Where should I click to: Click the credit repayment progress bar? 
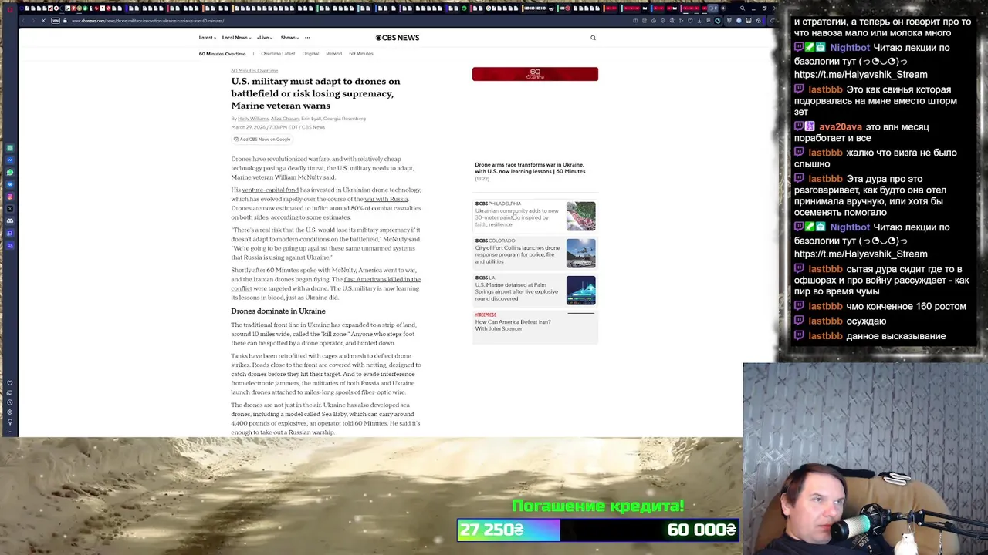tap(598, 530)
